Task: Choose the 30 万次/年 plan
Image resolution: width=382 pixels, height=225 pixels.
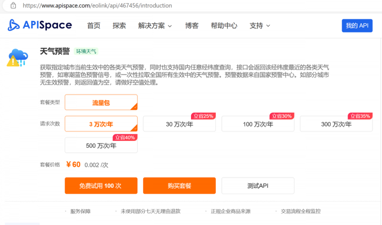Action: (x=179, y=124)
